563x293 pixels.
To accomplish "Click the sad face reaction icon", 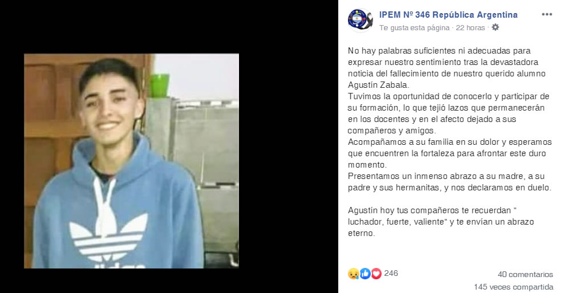I will [354, 274].
